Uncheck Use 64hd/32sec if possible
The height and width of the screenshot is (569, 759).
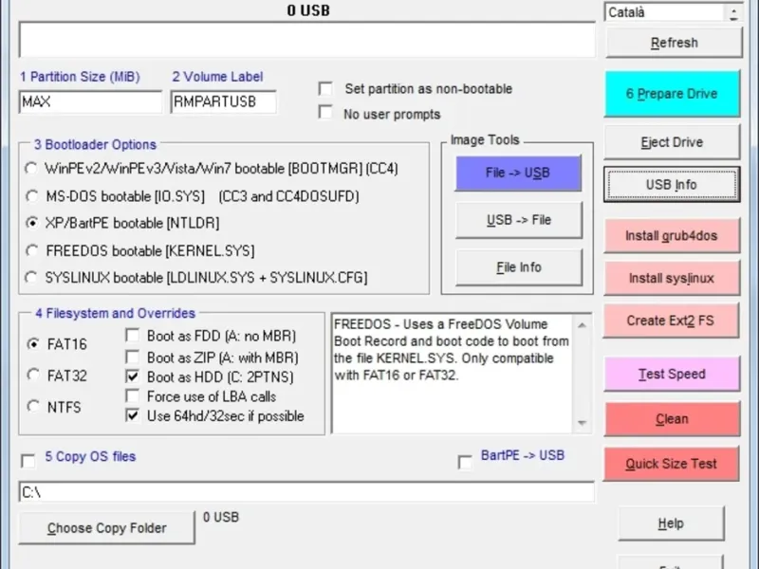coord(132,415)
